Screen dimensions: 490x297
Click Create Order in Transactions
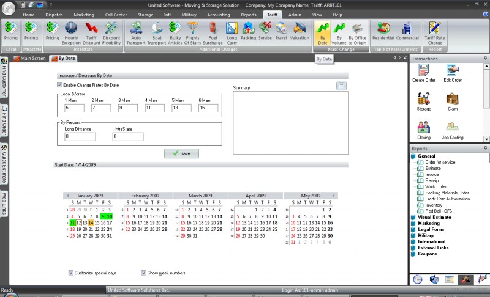424,73
